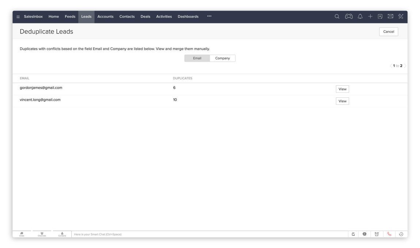This screenshot has width=420, height=248.
Task: Open the ellipsis overflow menu in navigation
Action: coord(209,16)
